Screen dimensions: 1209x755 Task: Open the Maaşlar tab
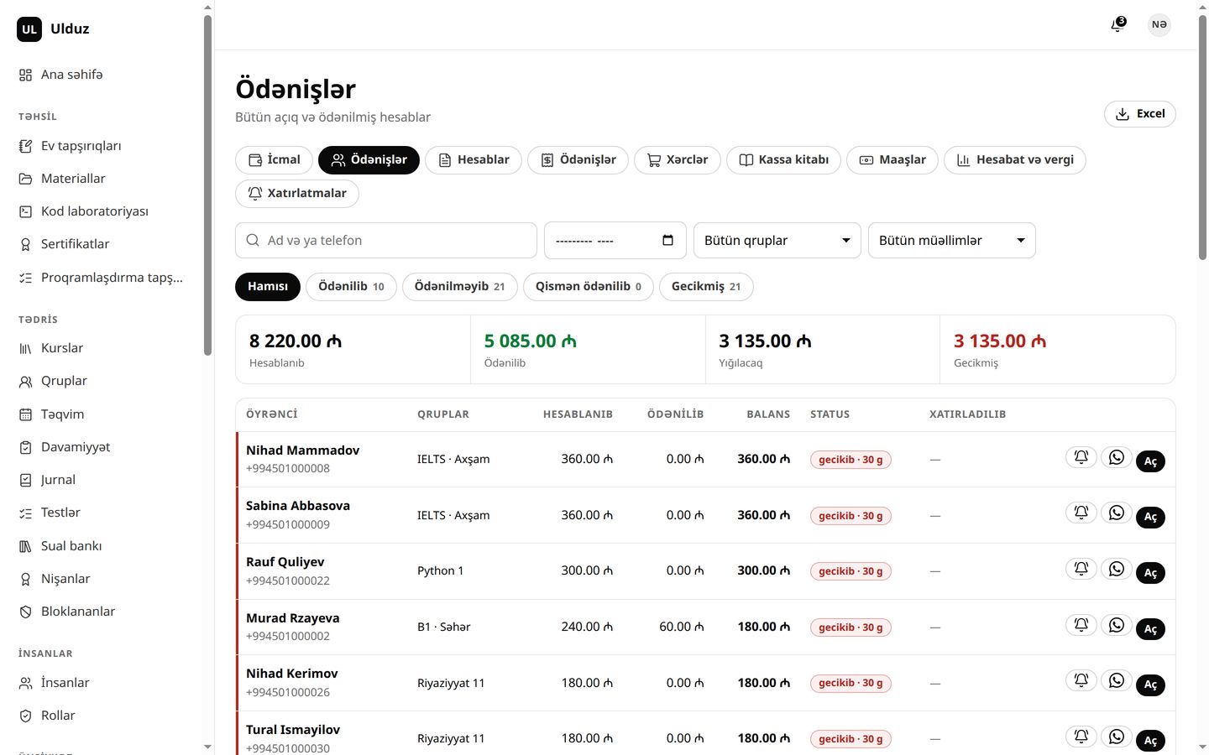tap(892, 160)
